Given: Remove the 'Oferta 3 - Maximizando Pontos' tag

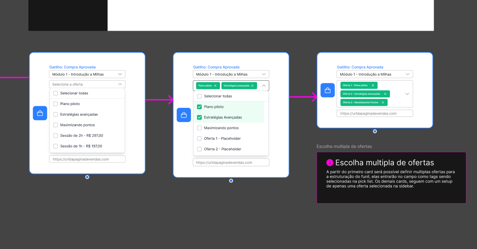Looking at the screenshot, I should [383, 102].
